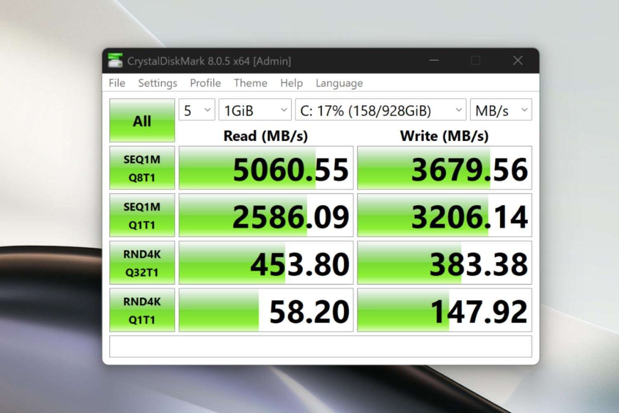Click the CrystalDiskMark app icon in title bar
This screenshot has height=413, width=619.
tap(115, 60)
